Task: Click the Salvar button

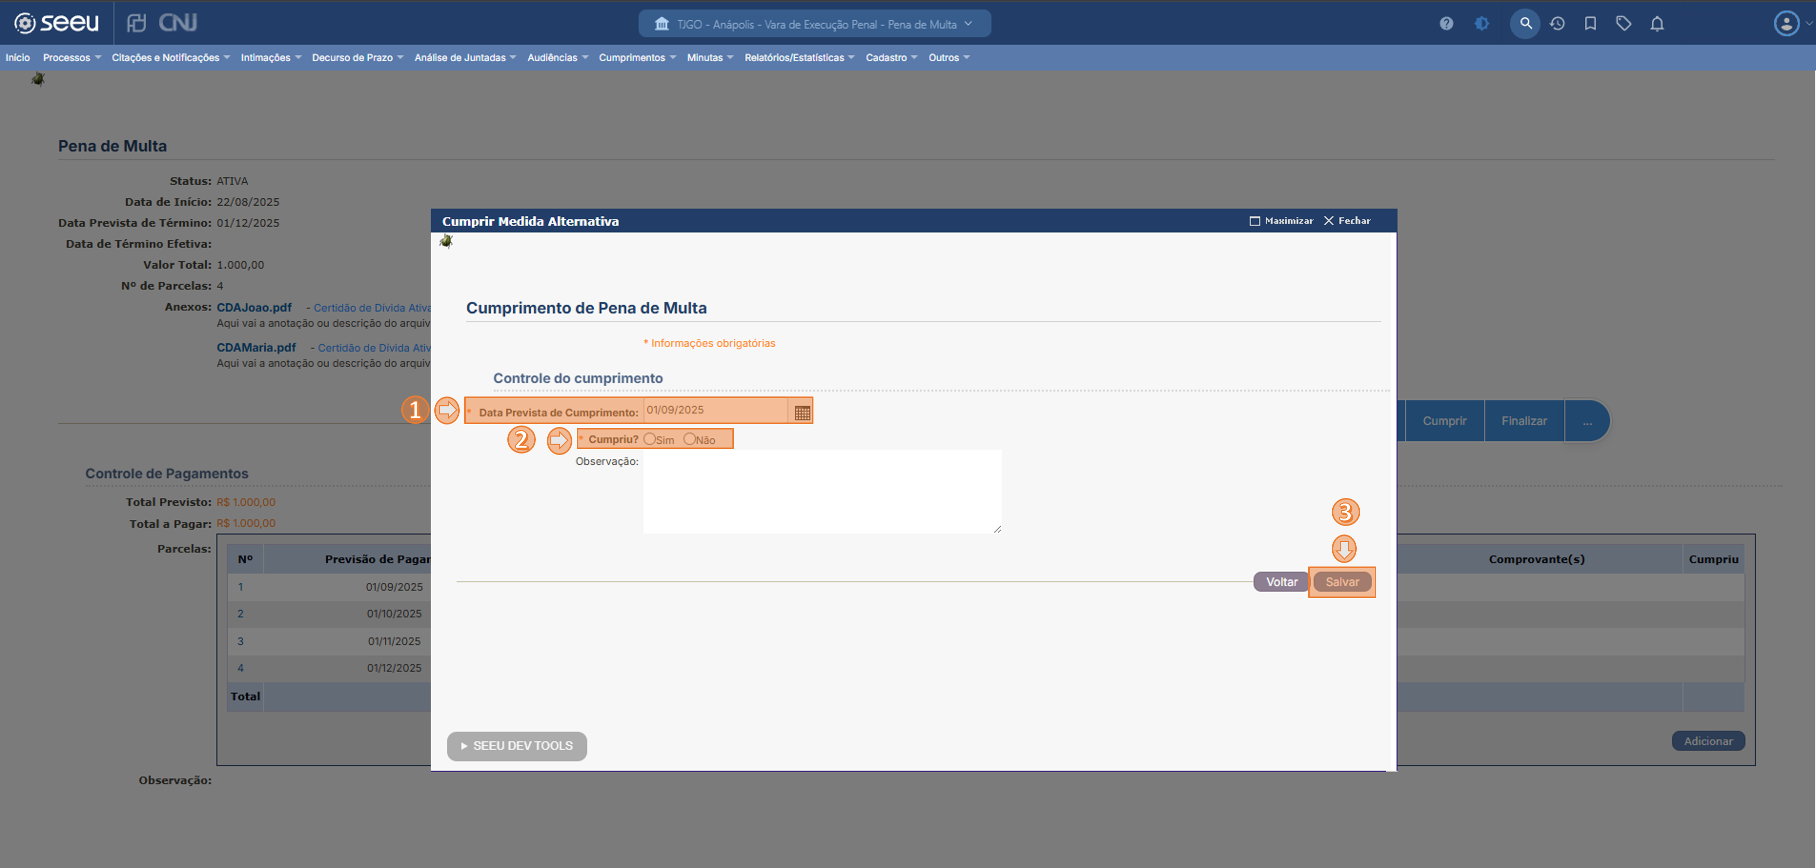Action: click(x=1342, y=582)
